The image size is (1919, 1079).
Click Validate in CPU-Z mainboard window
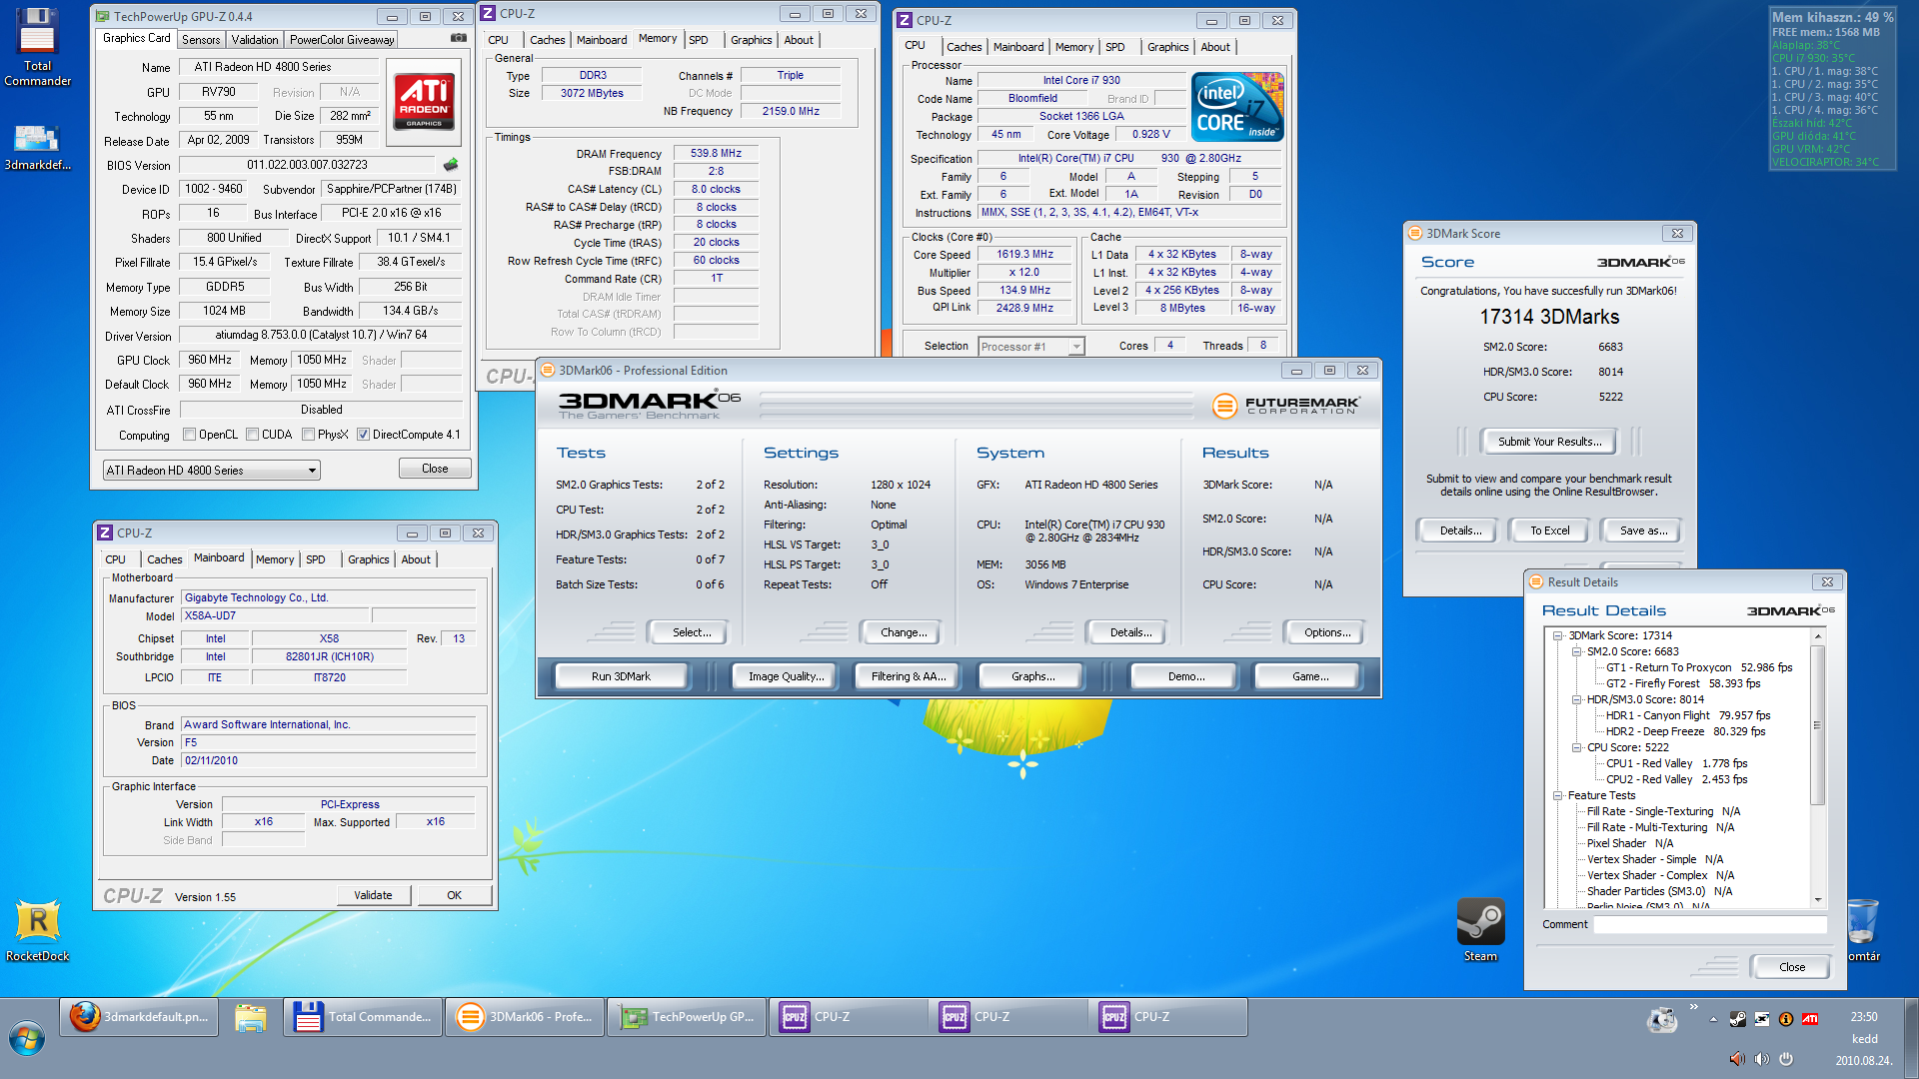(x=373, y=895)
